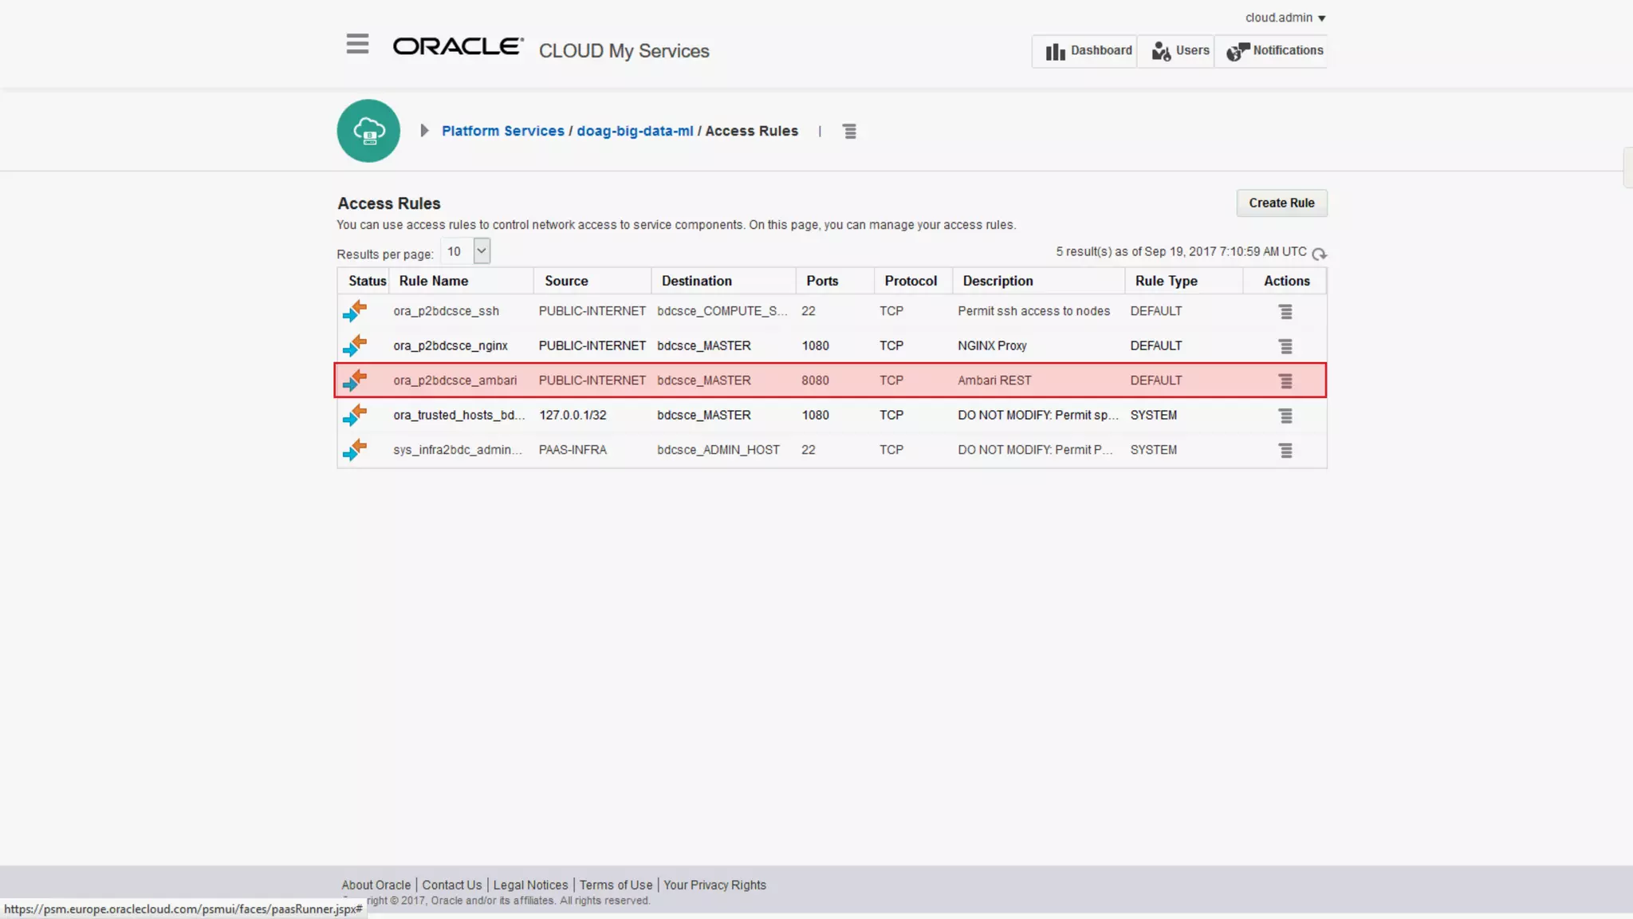Open the Users tab
The width and height of the screenshot is (1633, 919).
pos(1179,51)
